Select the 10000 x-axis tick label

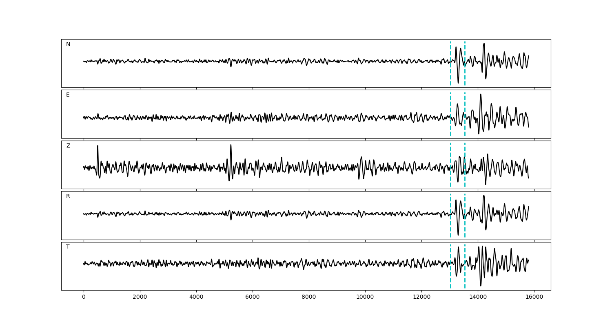click(x=365, y=297)
